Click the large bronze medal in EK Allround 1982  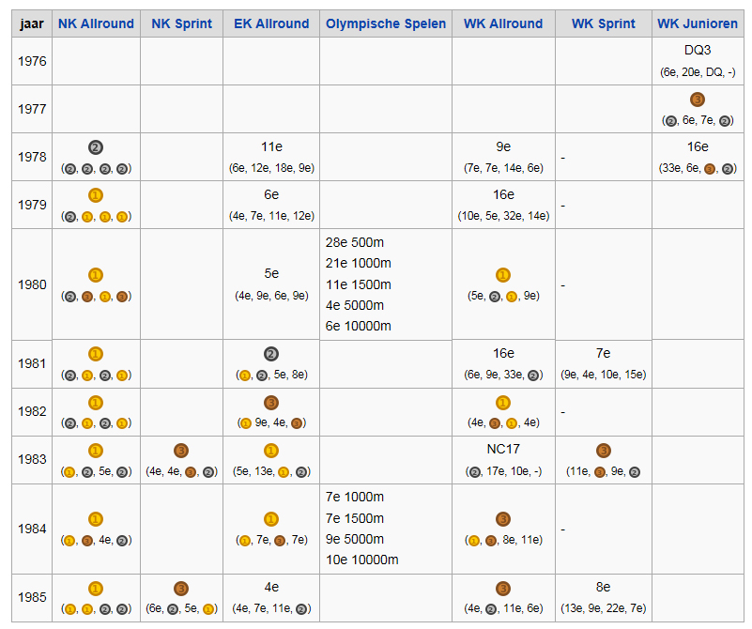click(x=271, y=403)
